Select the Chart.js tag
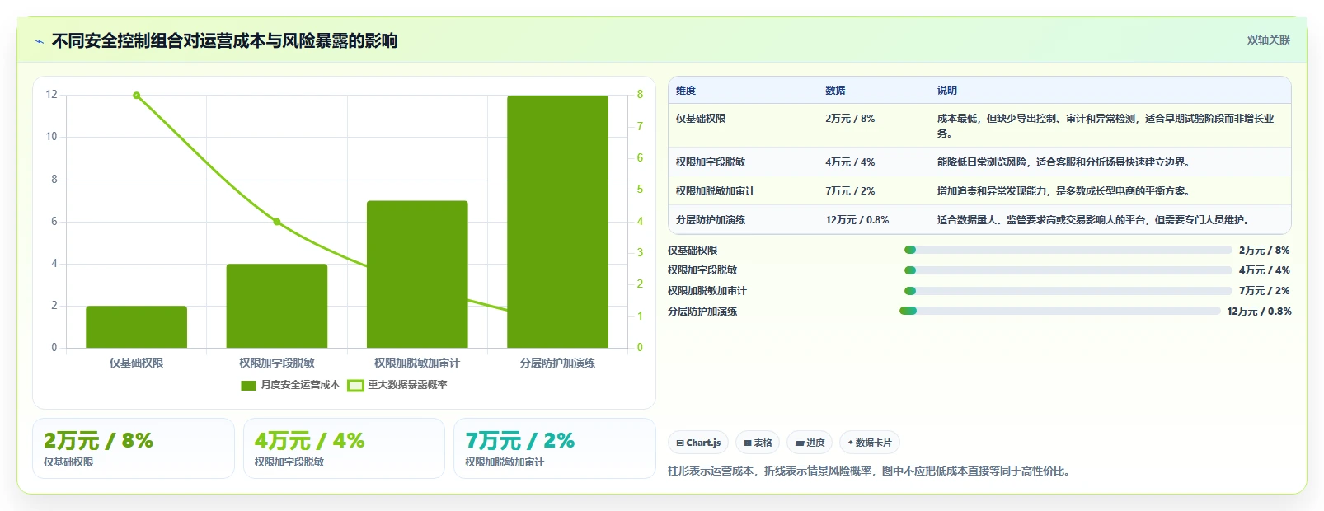 click(x=698, y=443)
